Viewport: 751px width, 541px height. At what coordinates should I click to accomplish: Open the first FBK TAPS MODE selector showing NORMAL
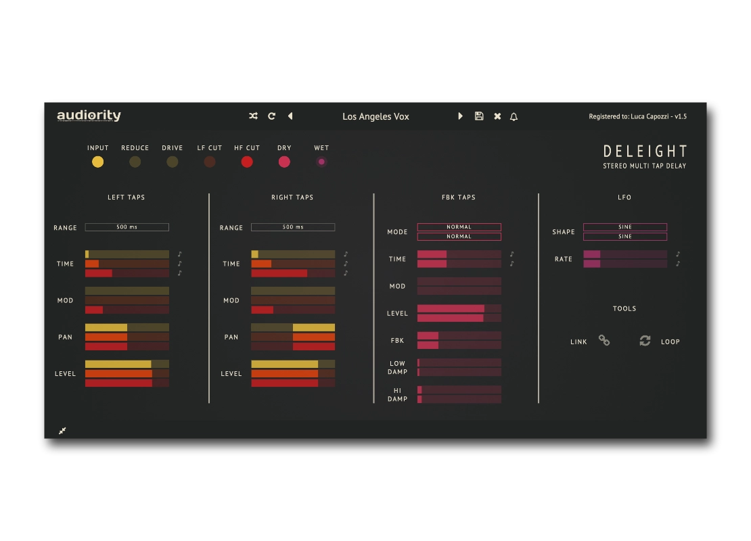tap(459, 227)
